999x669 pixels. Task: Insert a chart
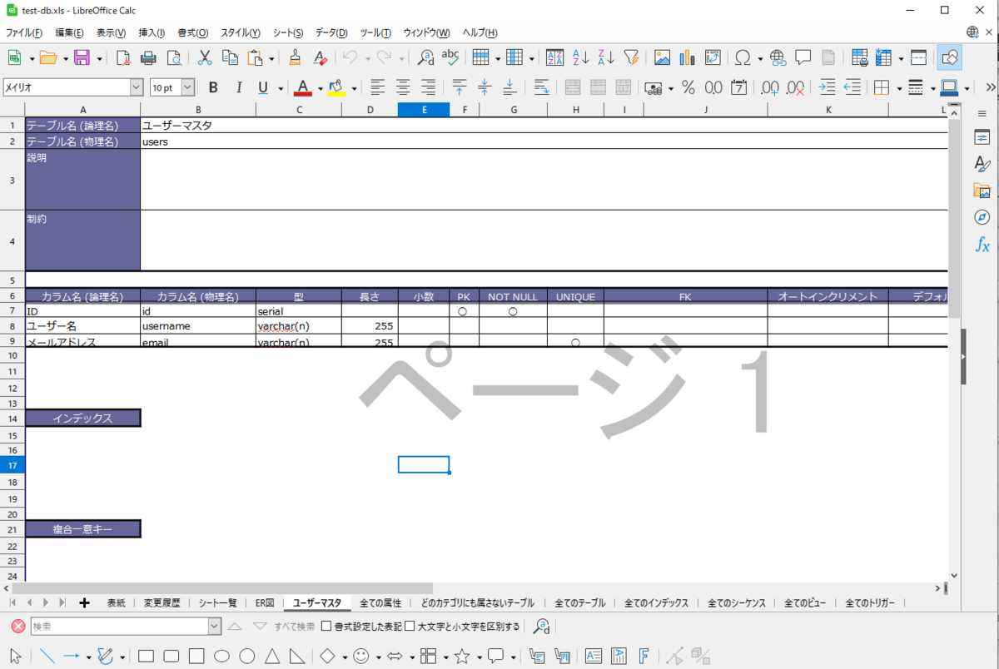(685, 57)
